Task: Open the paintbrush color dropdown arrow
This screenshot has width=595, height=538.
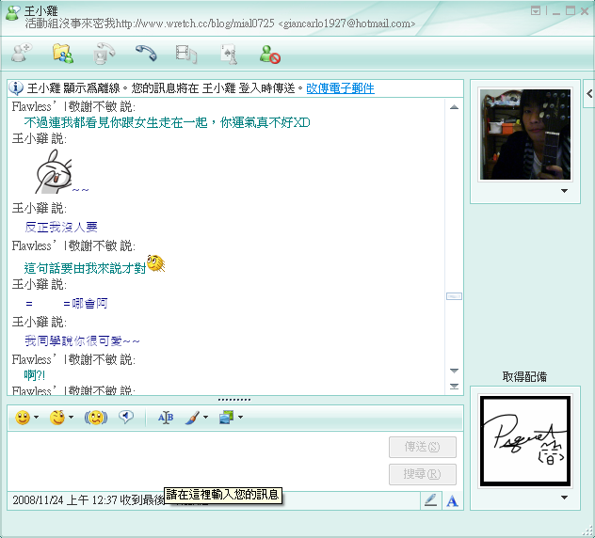Action: 205,417
